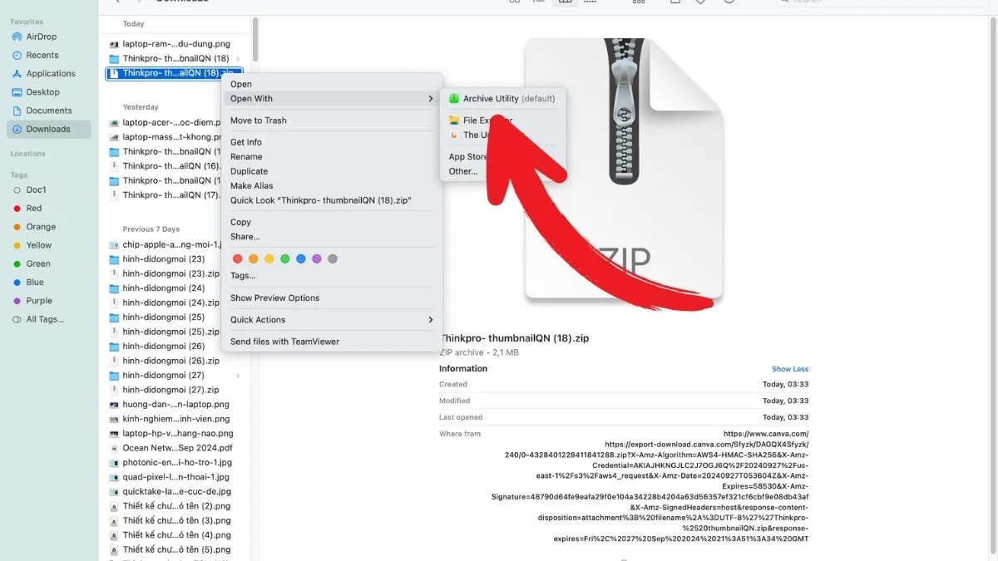
Task: Apply the green color tag dot
Action: click(x=285, y=259)
